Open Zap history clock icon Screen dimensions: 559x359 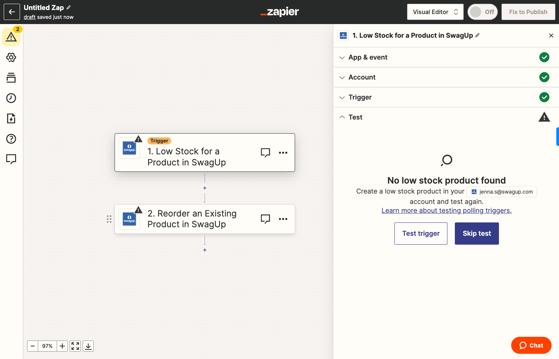tap(11, 98)
